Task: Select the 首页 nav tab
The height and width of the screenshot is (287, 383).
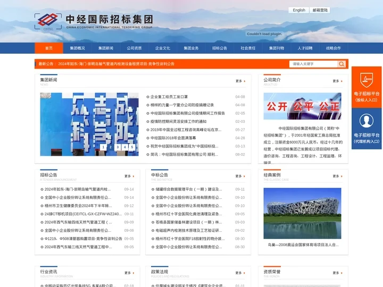Action: click(49, 48)
